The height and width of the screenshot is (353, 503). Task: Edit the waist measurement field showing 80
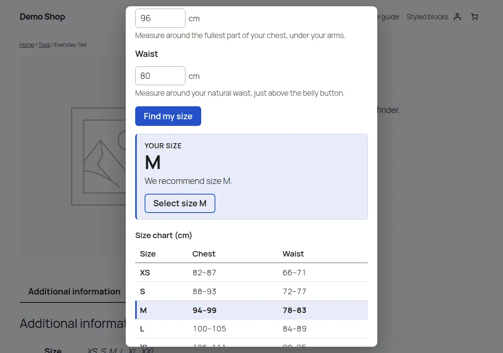[160, 76]
